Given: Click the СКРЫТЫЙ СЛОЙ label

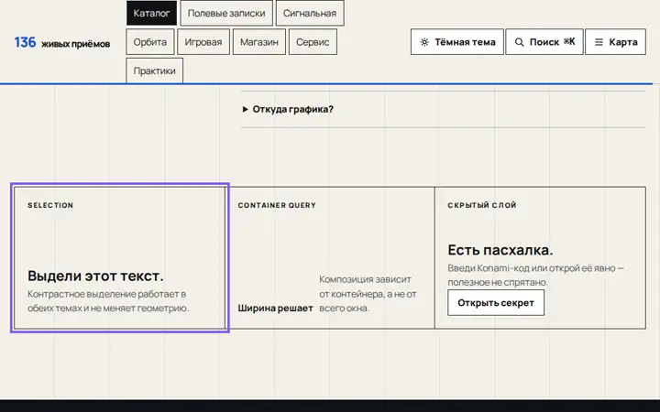Looking at the screenshot, I should (482, 205).
